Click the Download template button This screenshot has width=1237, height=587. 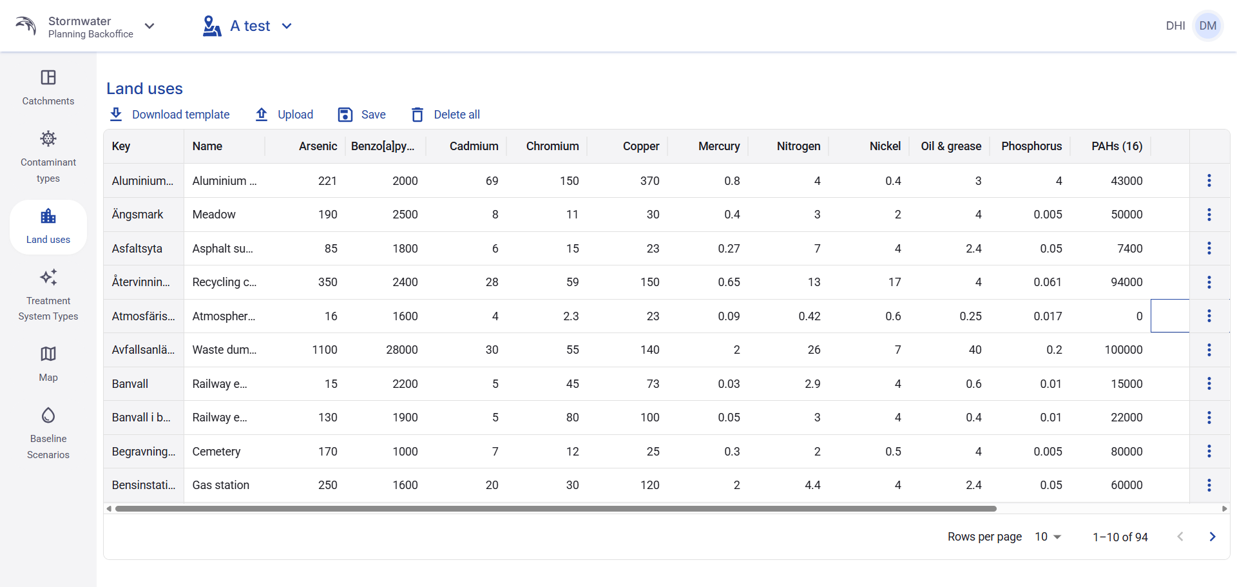click(169, 115)
